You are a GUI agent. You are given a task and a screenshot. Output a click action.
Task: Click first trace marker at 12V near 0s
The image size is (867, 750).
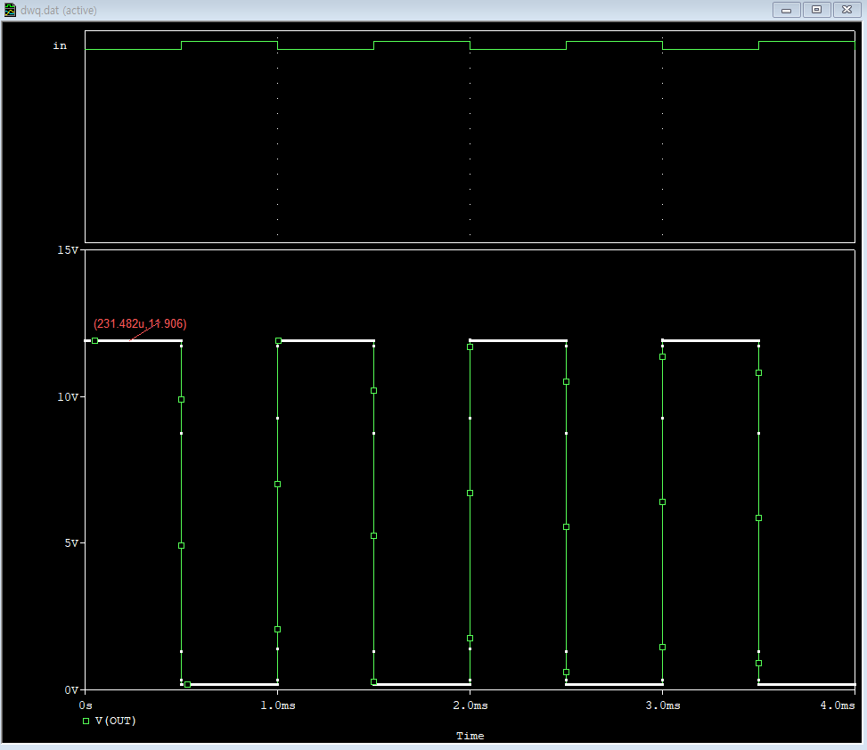(95, 340)
